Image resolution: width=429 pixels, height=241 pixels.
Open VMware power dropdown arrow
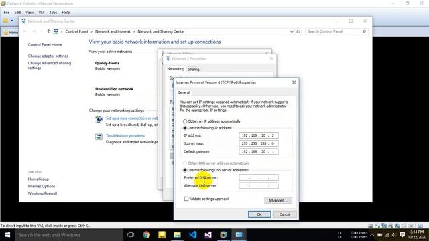tap(11, 21)
